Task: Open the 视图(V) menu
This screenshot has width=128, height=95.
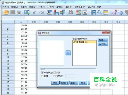Action: pyautogui.click(x=24, y=7)
